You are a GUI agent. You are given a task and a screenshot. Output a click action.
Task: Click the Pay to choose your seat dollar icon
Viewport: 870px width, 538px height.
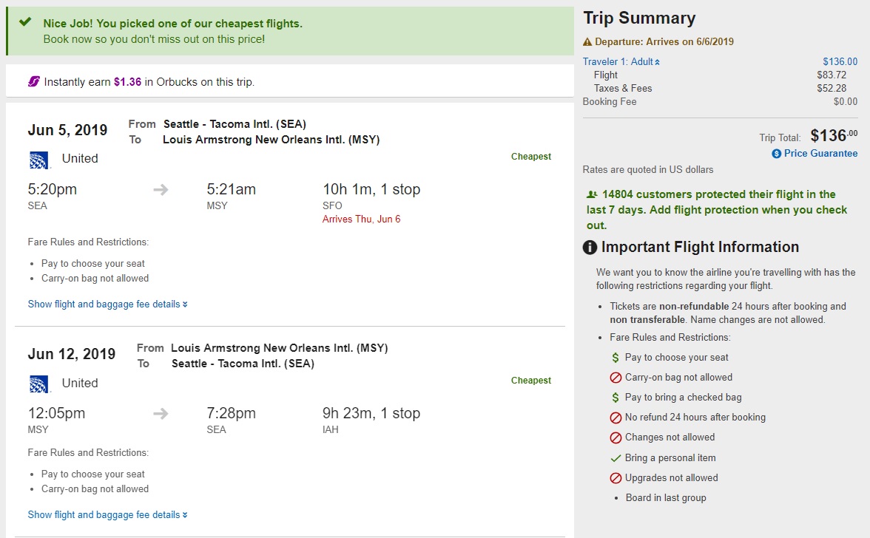coord(616,358)
